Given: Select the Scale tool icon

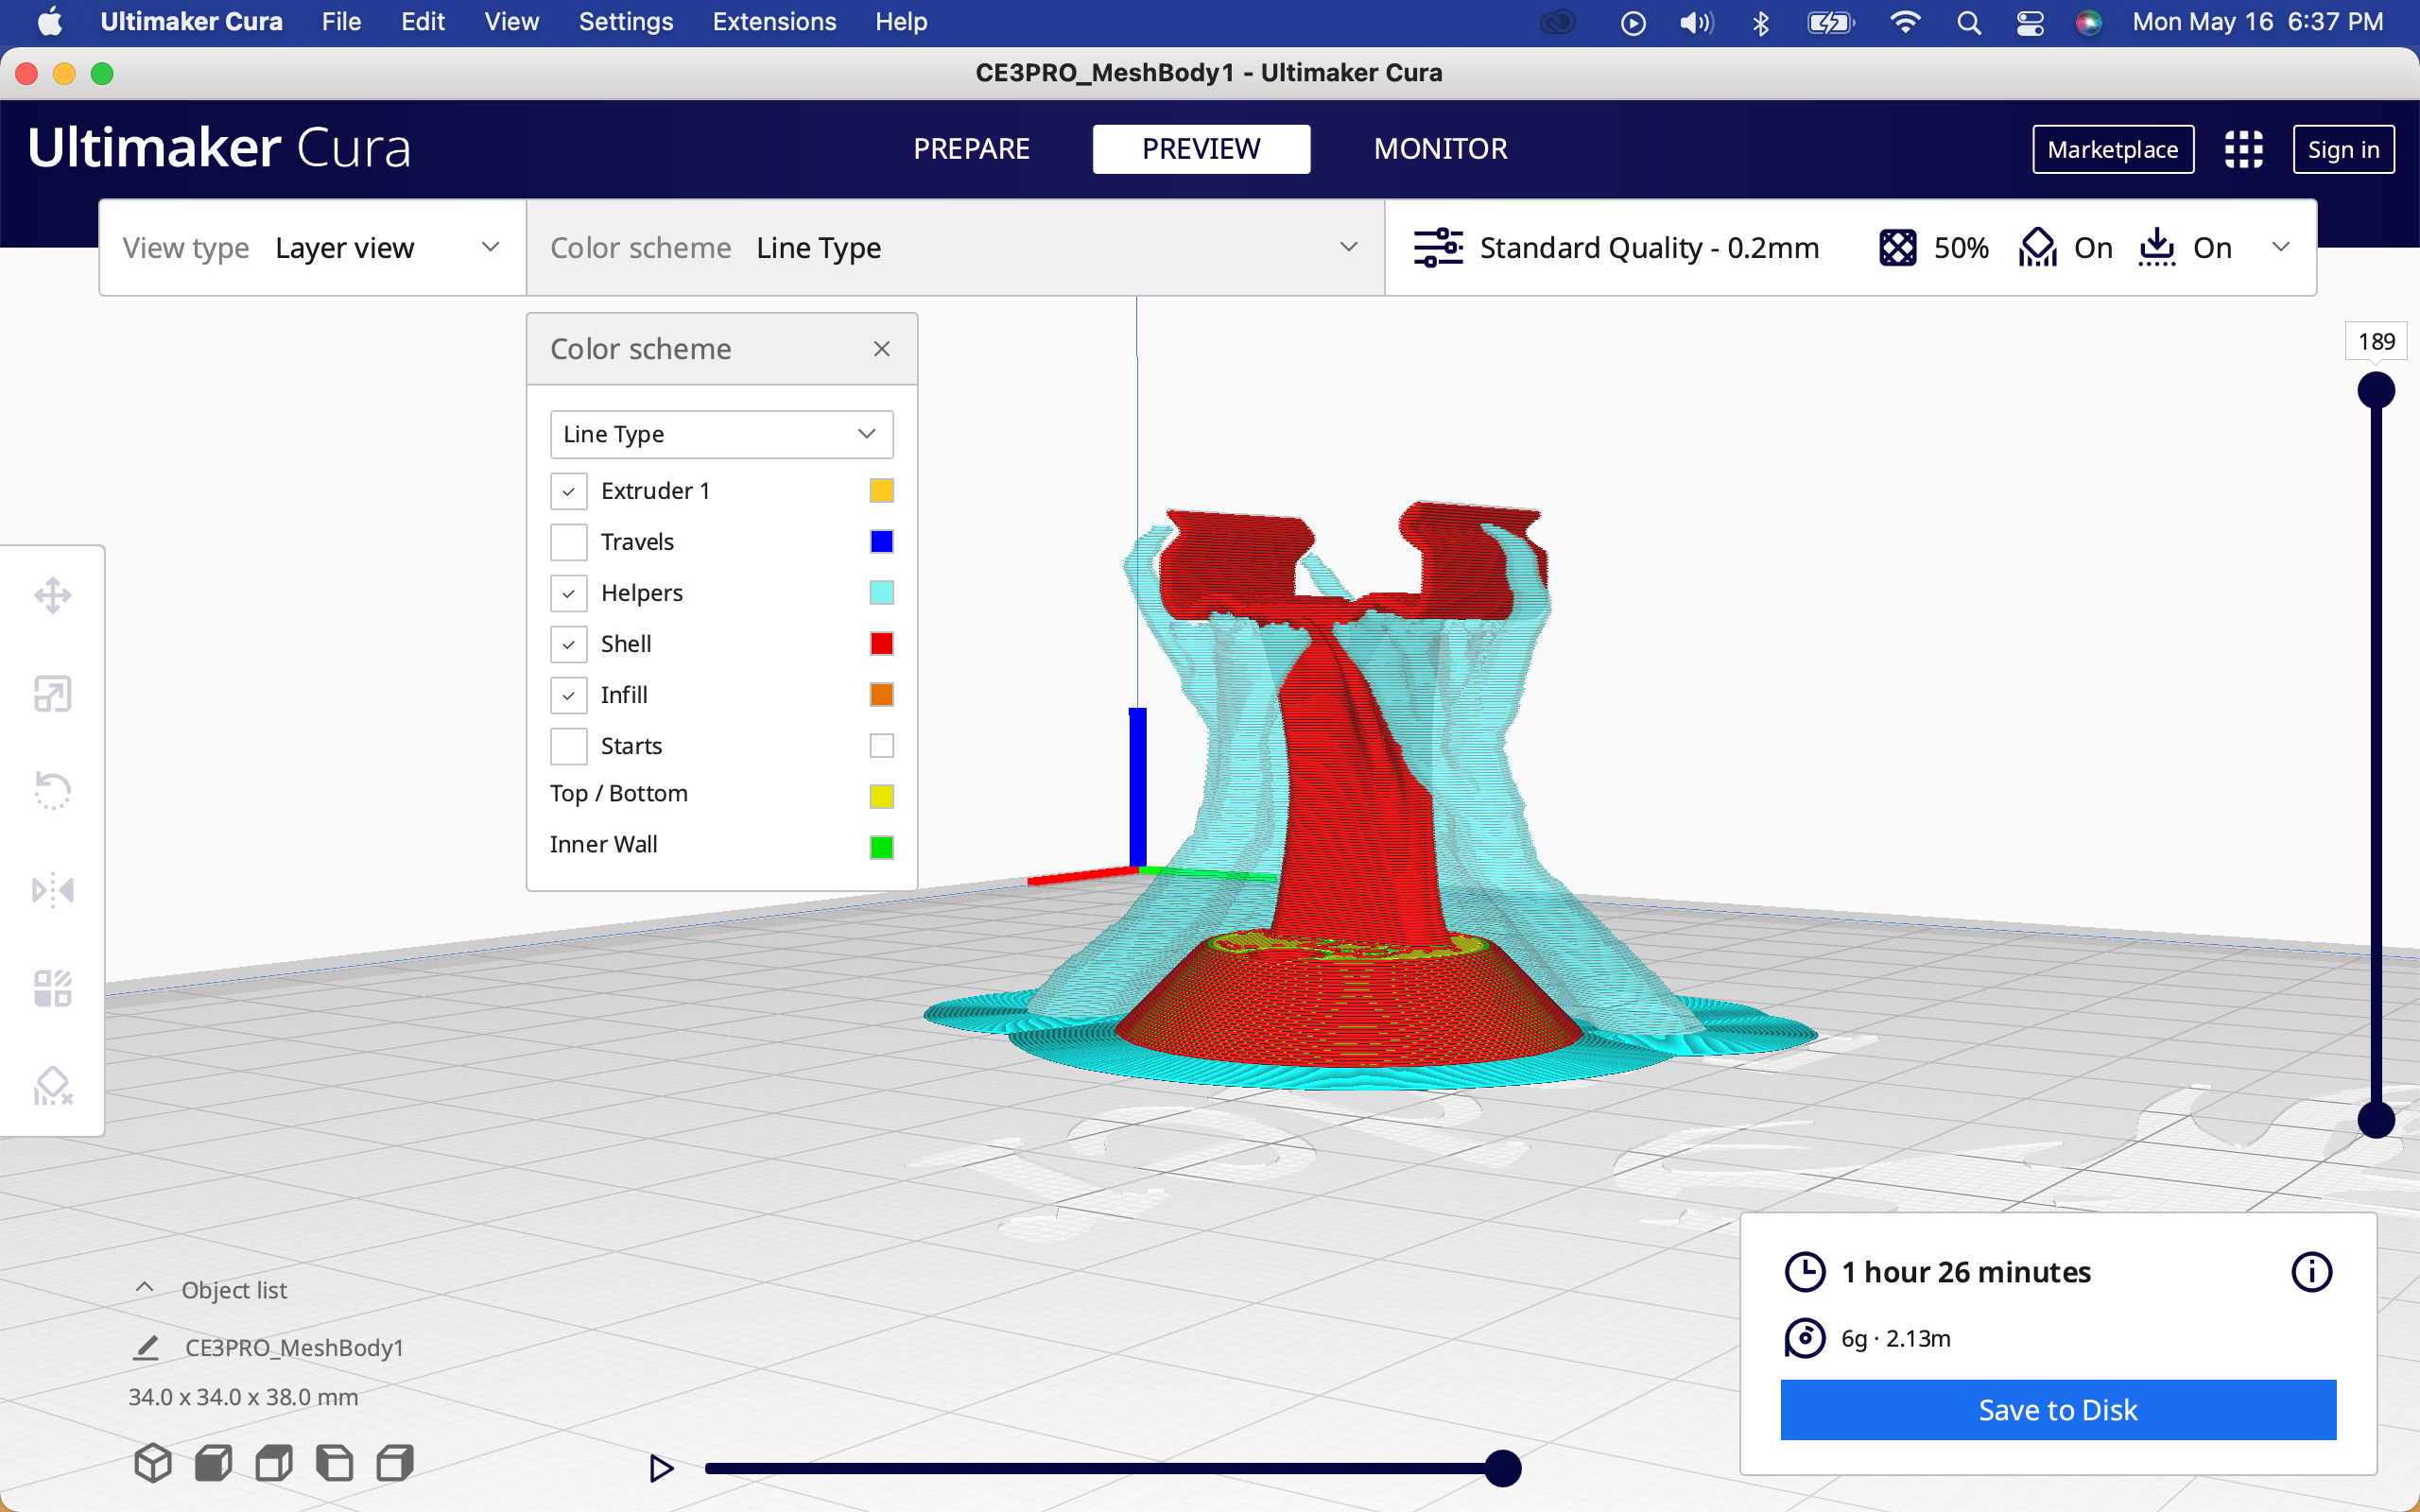Looking at the screenshot, I should (52, 694).
